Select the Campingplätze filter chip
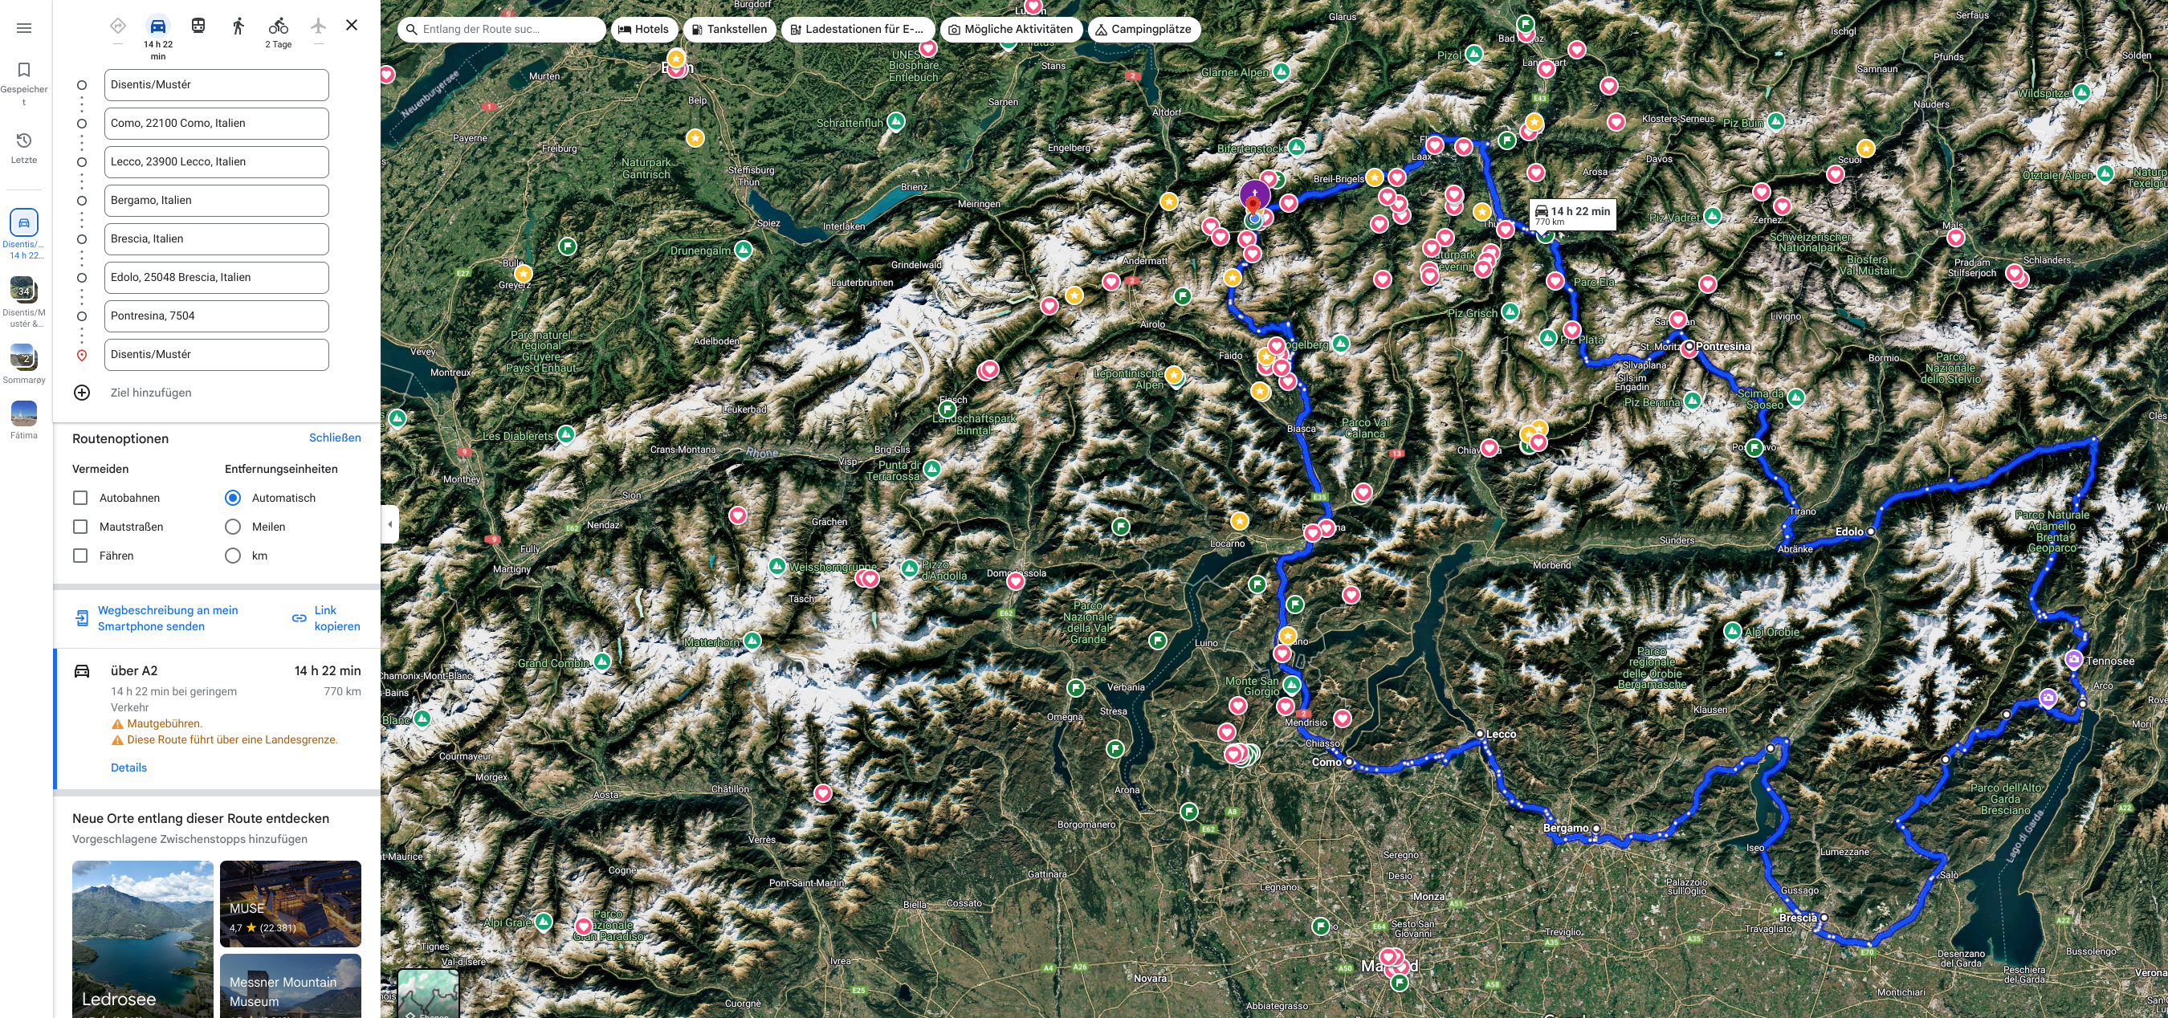 (x=1143, y=30)
